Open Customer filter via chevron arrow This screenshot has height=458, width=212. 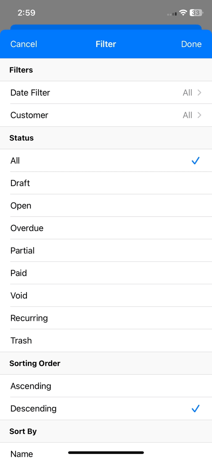coord(200,115)
